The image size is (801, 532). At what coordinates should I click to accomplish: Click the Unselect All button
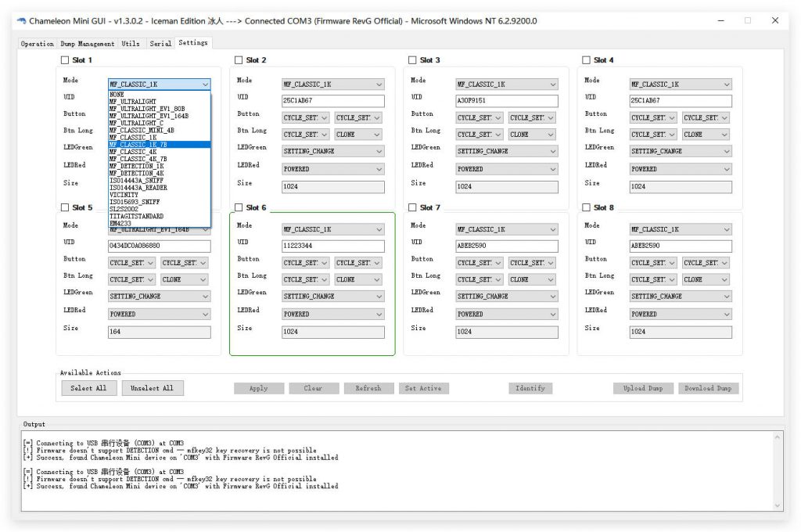click(x=152, y=387)
